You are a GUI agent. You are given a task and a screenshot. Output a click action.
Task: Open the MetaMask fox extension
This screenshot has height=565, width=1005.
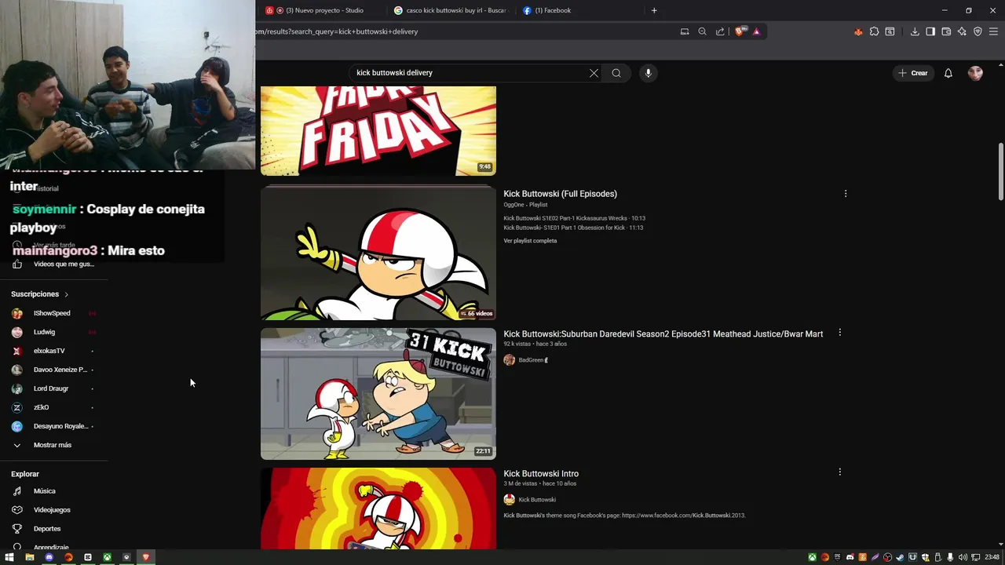(x=857, y=31)
